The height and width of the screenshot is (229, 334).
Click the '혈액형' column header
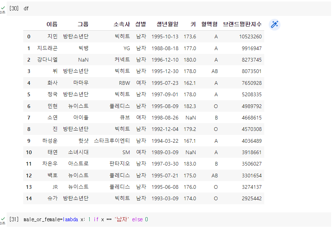pyautogui.click(x=209, y=24)
